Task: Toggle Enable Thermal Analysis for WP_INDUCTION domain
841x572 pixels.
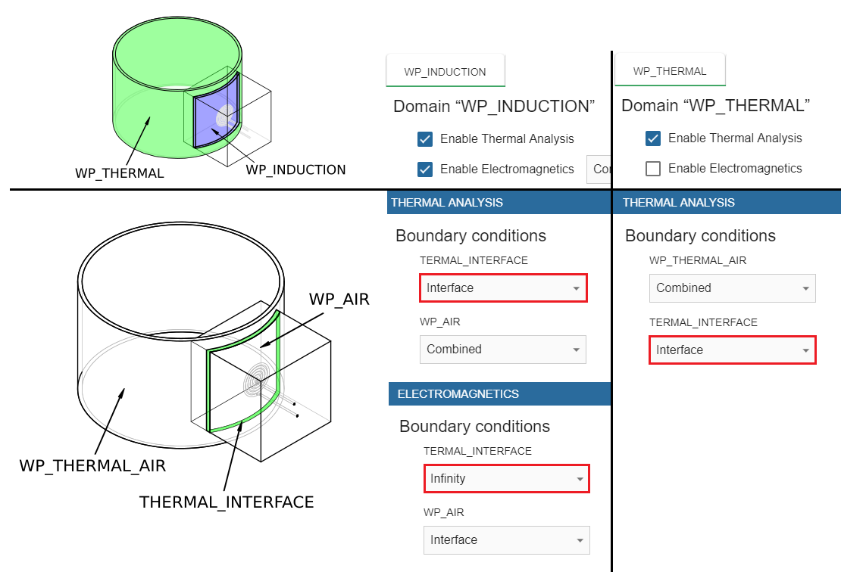Action: pyautogui.click(x=425, y=138)
